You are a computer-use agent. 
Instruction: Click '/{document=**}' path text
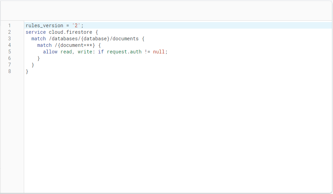[x=75, y=45]
